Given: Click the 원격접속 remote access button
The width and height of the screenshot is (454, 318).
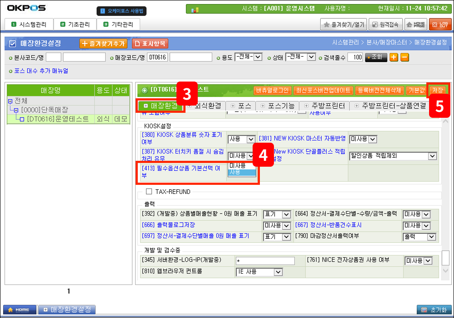Looking at the screenshot, I should tap(385, 24).
